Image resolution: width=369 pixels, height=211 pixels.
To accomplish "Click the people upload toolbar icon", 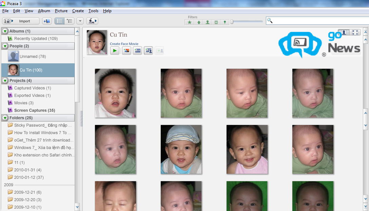I will (92, 21).
